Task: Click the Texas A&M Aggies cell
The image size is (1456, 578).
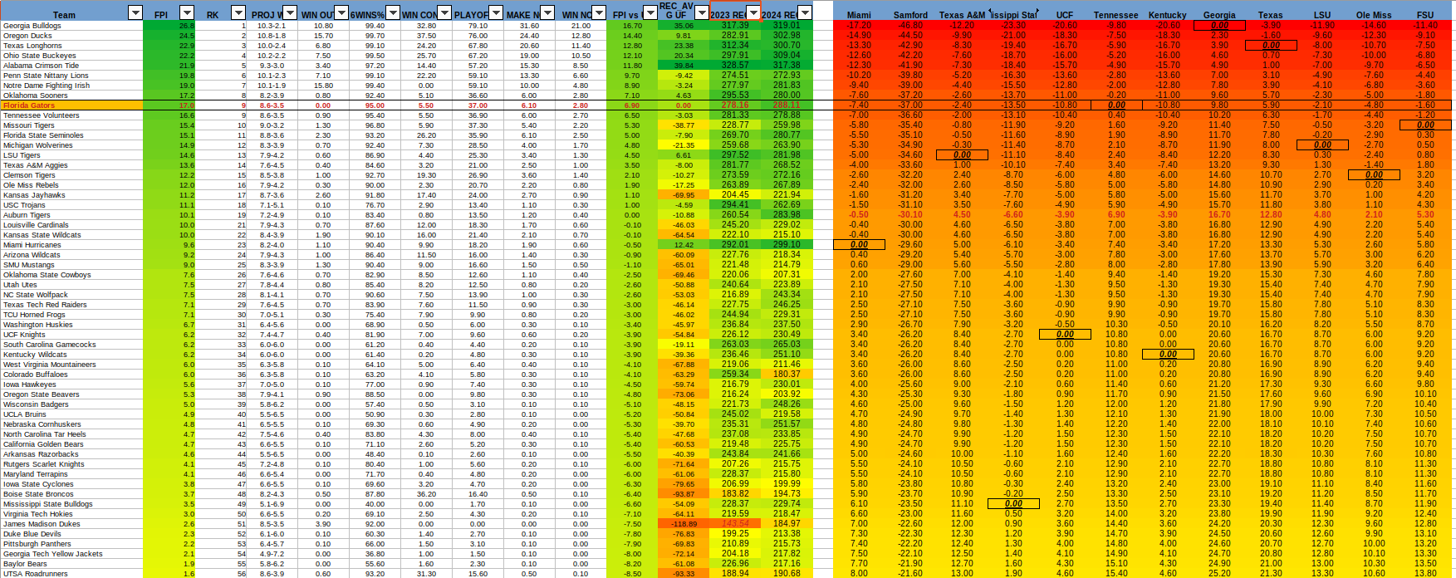Action: (71, 165)
